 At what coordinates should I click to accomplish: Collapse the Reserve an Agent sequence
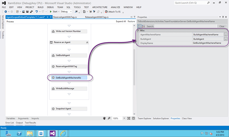coord(87,43)
